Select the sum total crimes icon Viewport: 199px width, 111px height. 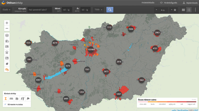tap(6, 99)
